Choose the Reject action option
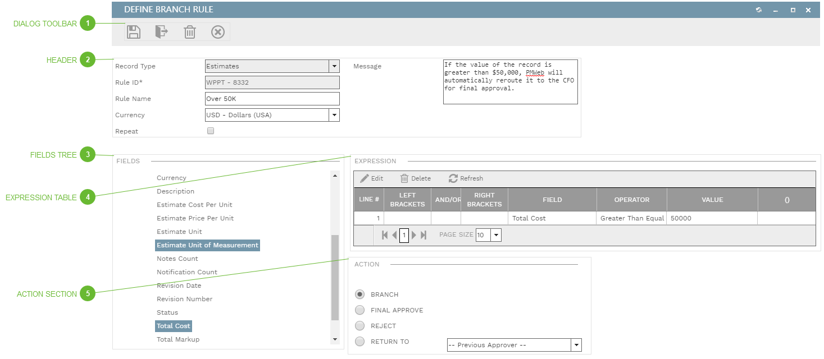The image size is (824, 359). point(360,326)
